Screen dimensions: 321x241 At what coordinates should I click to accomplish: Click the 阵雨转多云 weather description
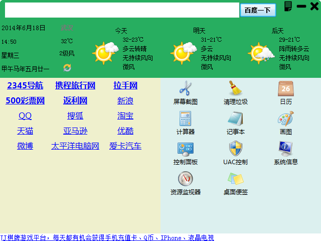[x=294, y=49]
